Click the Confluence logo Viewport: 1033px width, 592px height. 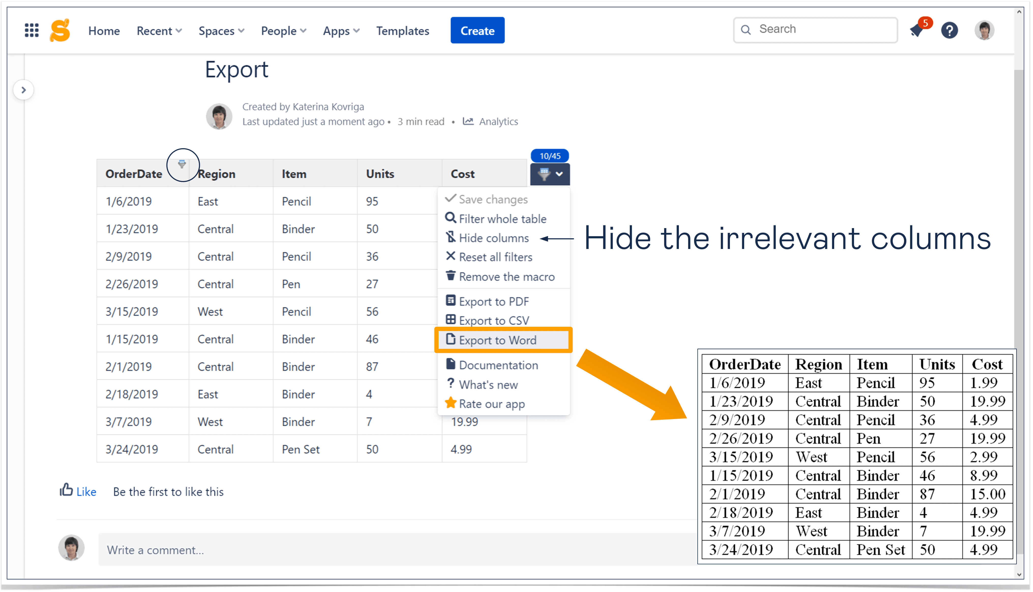tap(60, 30)
